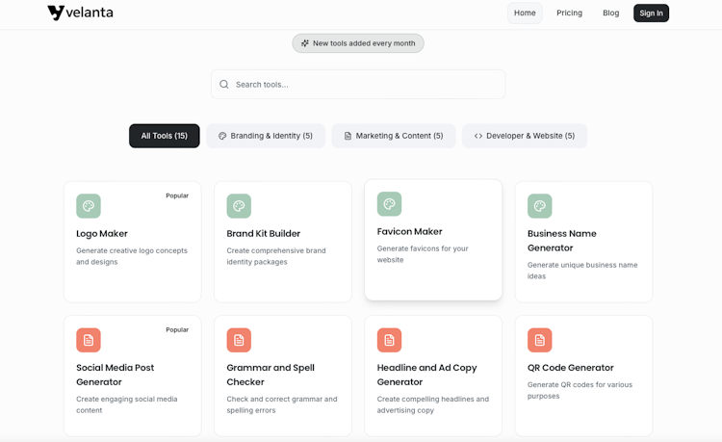The height and width of the screenshot is (442, 722).
Task: Click the Social Media Post Generator document icon
Action: pos(89,340)
